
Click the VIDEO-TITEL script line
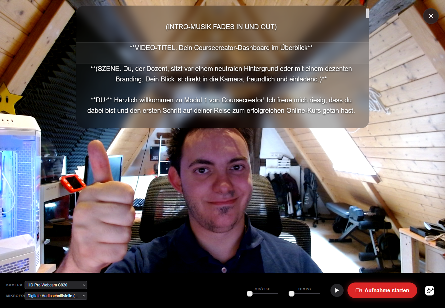click(x=221, y=48)
